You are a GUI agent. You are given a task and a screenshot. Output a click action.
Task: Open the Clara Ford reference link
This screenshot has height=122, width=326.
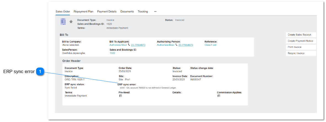click(x=210, y=45)
